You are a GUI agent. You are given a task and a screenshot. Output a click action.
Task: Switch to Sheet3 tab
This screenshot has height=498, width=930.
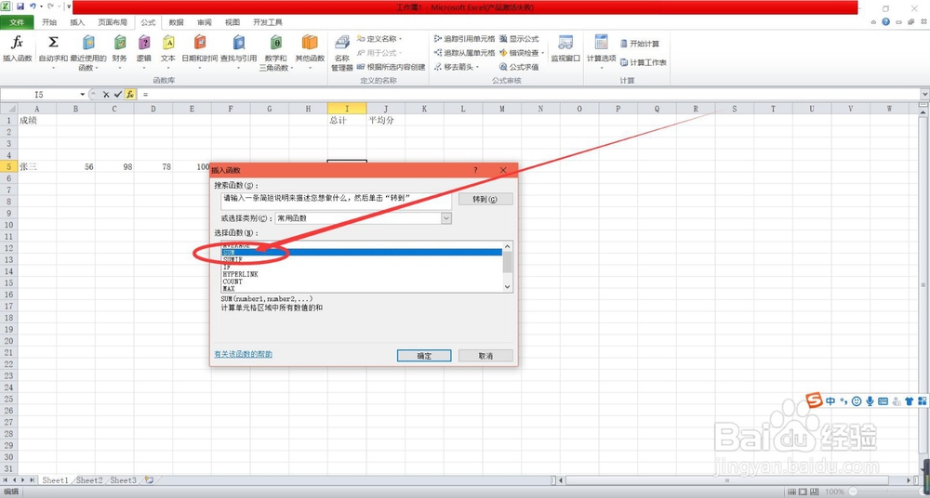click(124, 480)
